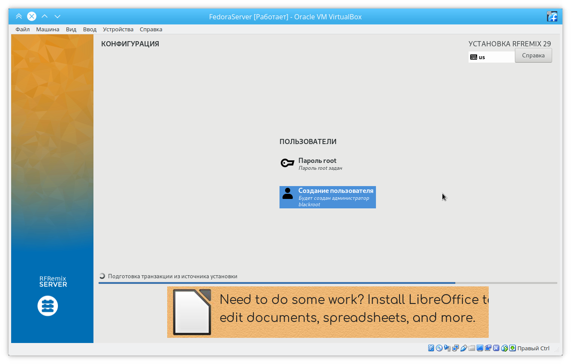
Task: Click the CPU virtualization chip icon
Action: pos(496,348)
